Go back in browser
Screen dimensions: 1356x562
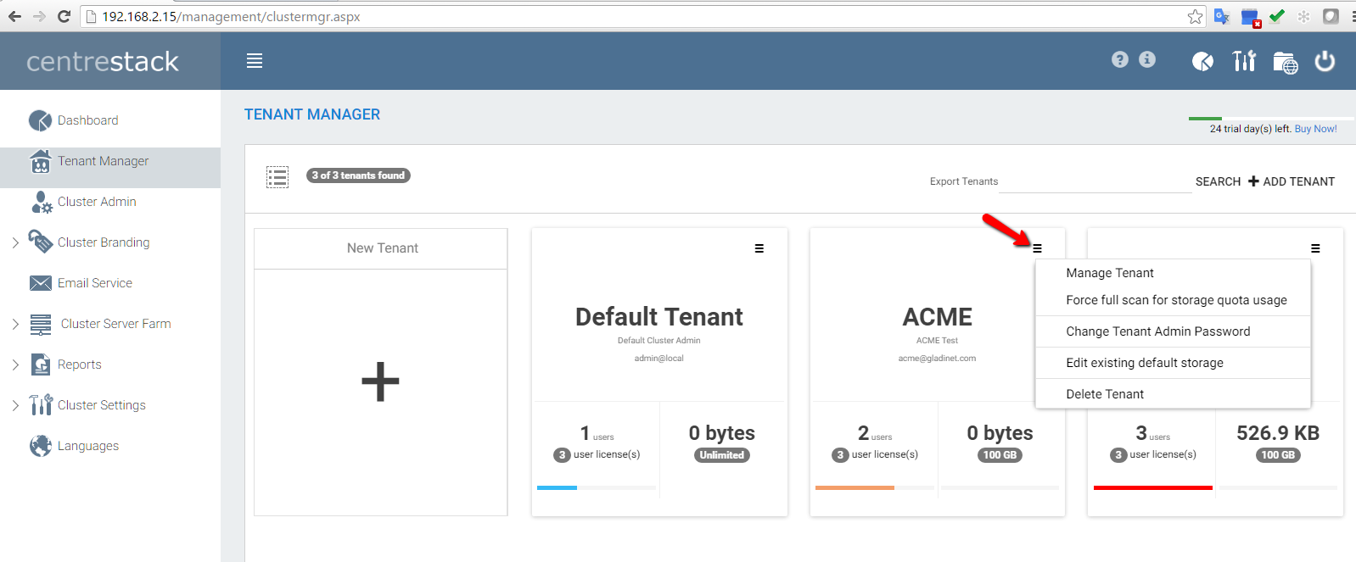tap(14, 16)
